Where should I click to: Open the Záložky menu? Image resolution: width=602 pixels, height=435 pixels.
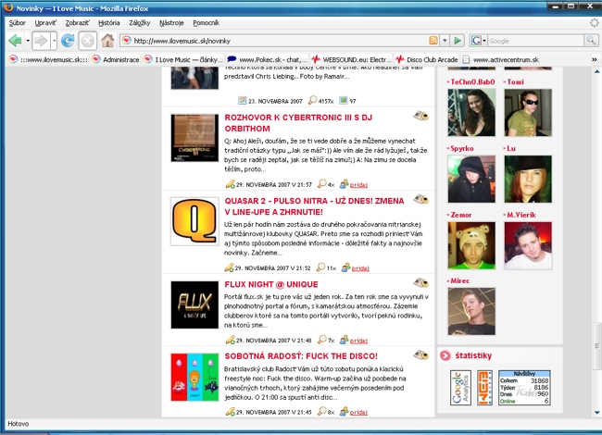[x=139, y=22]
